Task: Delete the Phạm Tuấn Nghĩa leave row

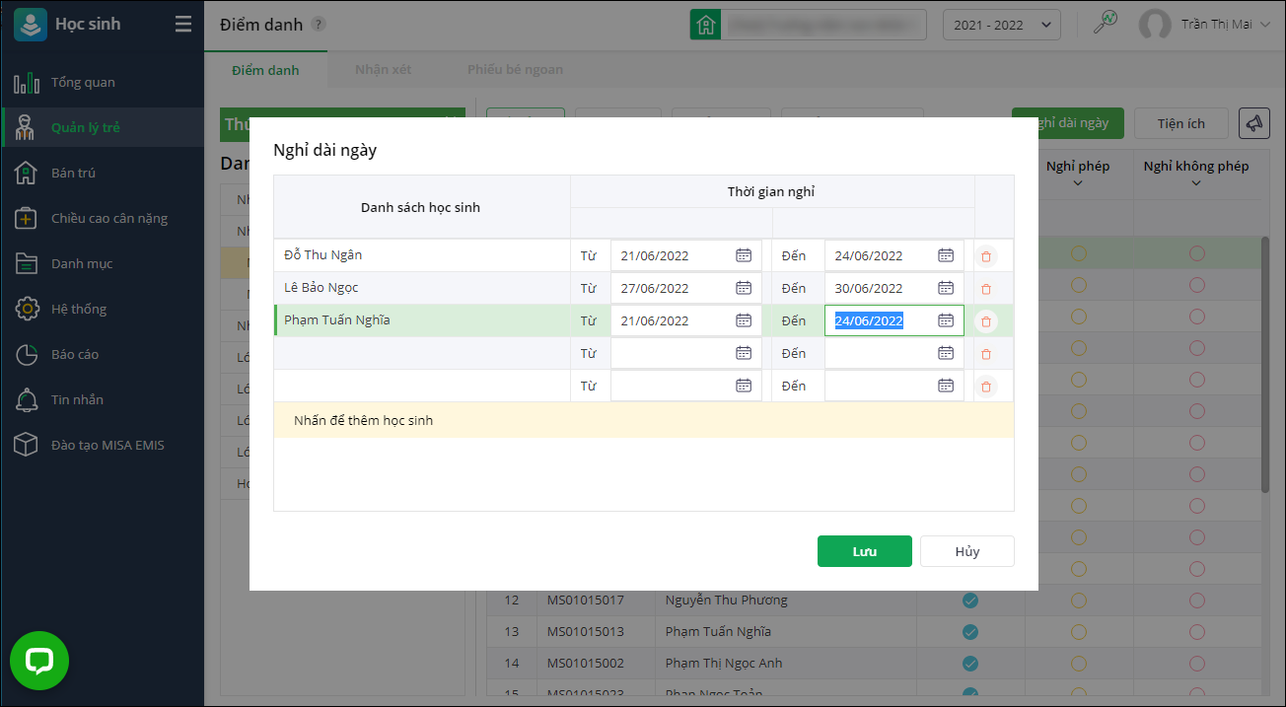Action: point(986,321)
